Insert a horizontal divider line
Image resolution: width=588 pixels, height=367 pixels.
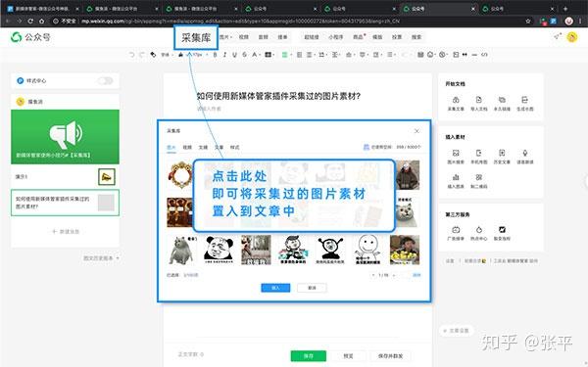(474, 55)
